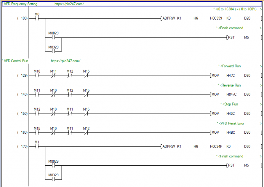Click the D20 operand of the first ADPRW
Image resolution: width=264 pixels, height=187 pixels.
(247, 18)
